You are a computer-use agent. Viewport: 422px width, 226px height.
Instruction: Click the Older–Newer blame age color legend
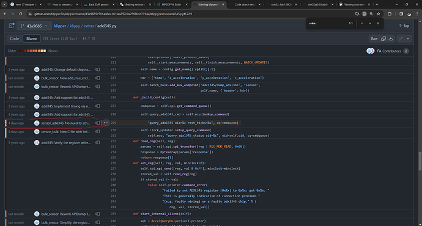pyautogui.click(x=32, y=51)
